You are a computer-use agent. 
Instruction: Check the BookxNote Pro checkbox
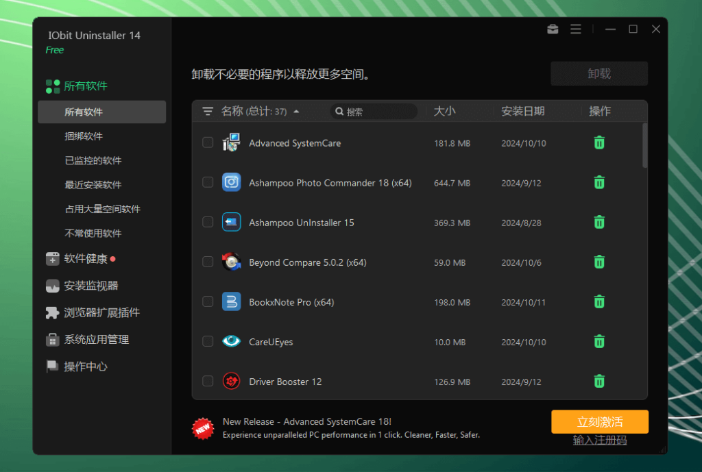(x=208, y=301)
